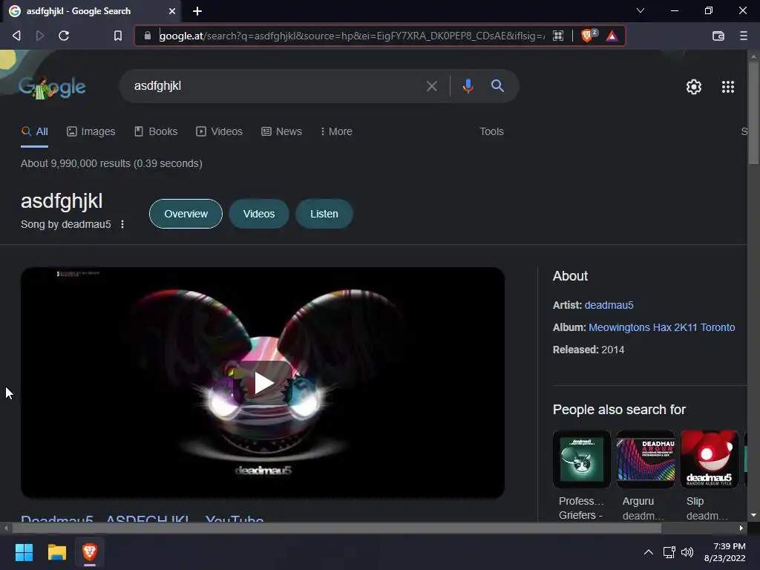Open the Brave Rewards triangle icon

click(612, 36)
